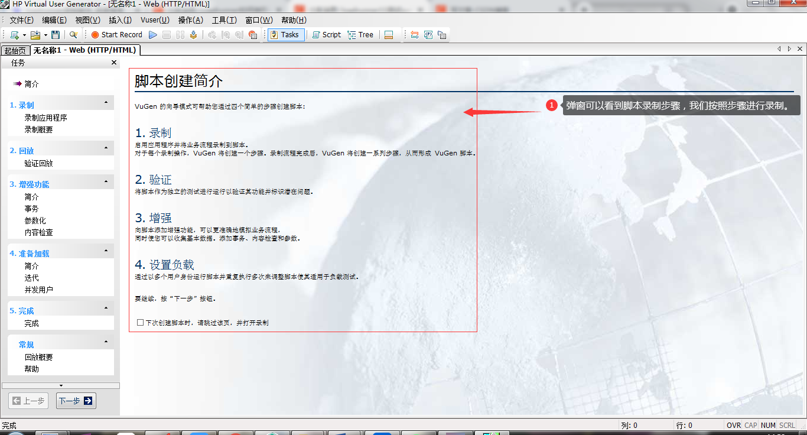Select 参数化 in the task list
Viewport: 807px width, 435px height.
[x=35, y=220]
